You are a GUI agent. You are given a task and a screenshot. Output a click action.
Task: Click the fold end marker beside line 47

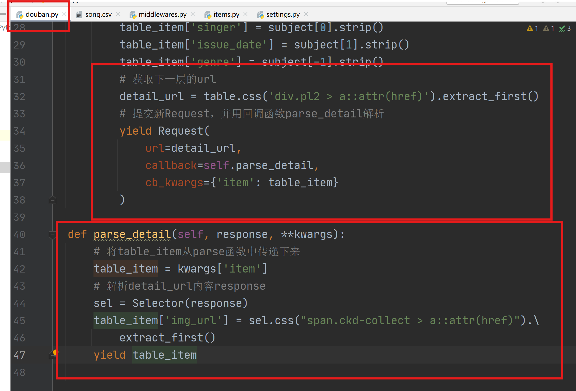point(52,356)
